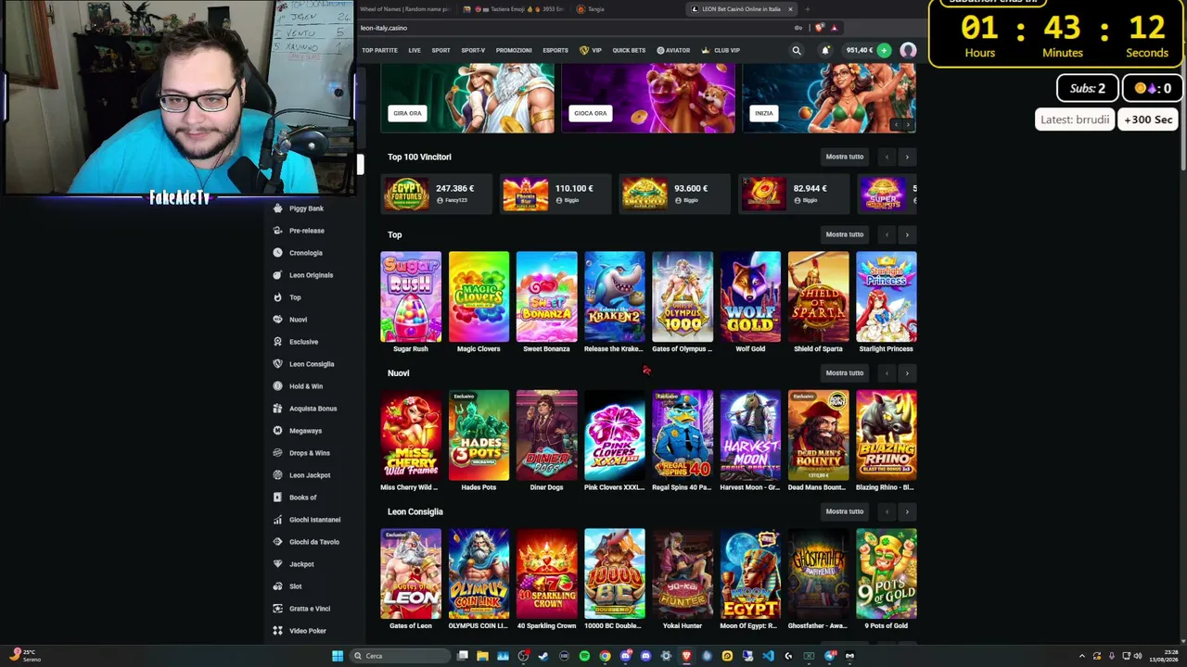Click Mostra tutto for Leon Consiglia
1187x667 pixels.
tap(845, 511)
